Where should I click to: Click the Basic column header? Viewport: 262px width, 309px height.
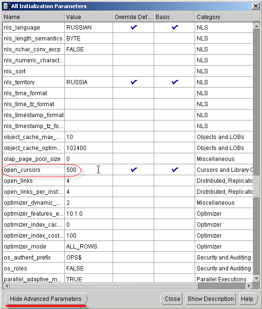click(175, 17)
